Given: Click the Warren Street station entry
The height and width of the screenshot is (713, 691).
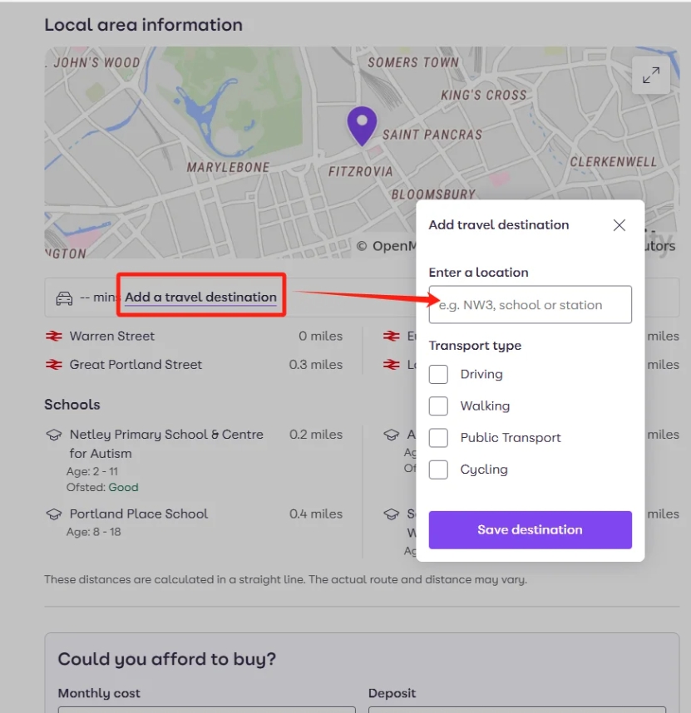Looking at the screenshot, I should tap(195, 336).
